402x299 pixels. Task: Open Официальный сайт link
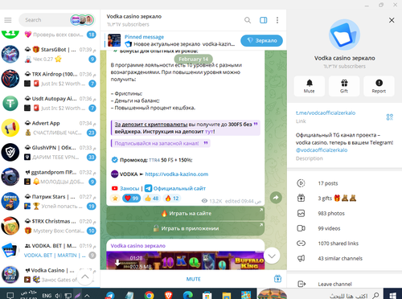179,188
